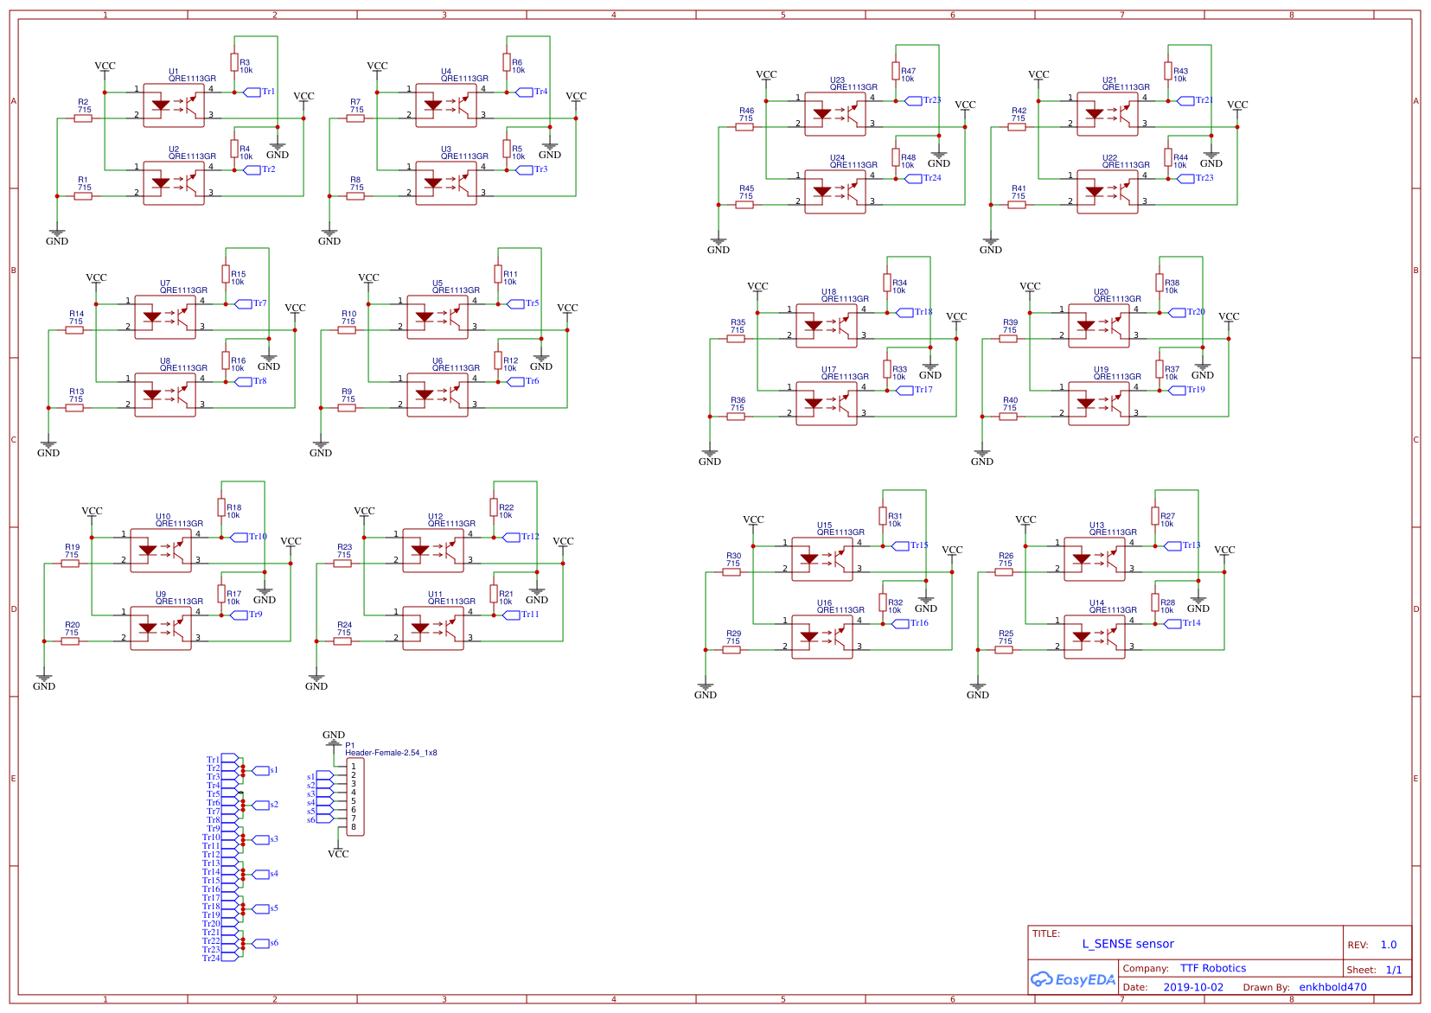1431x1013 pixels.
Task: Click the Tr1 net label in the netlist column
Action: (214, 760)
